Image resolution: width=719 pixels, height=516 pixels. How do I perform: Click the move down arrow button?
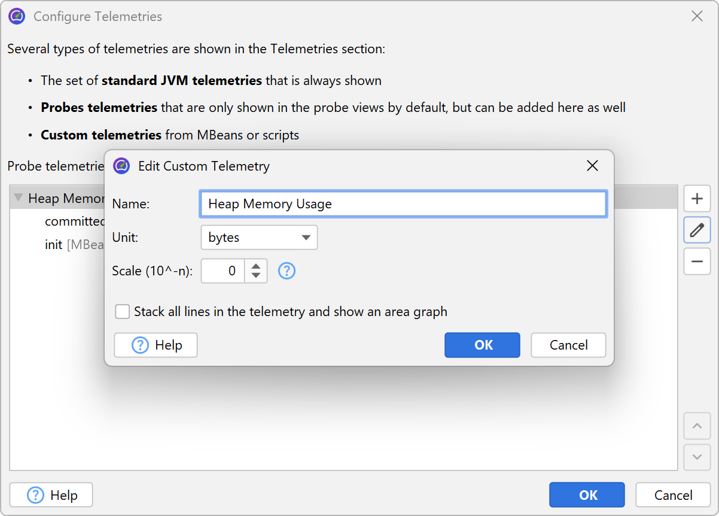697,457
